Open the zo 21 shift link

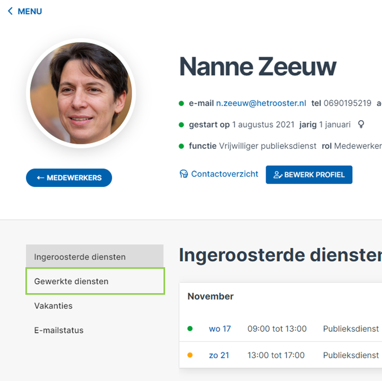point(219,356)
